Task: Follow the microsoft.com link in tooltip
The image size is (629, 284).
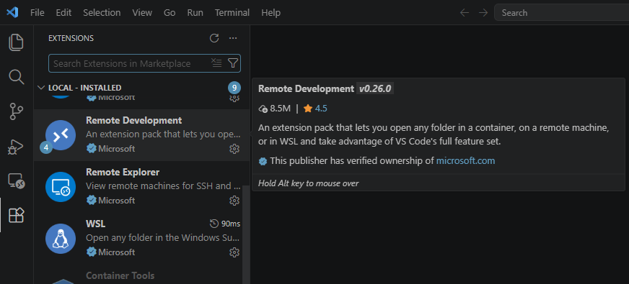Action: [x=465, y=161]
